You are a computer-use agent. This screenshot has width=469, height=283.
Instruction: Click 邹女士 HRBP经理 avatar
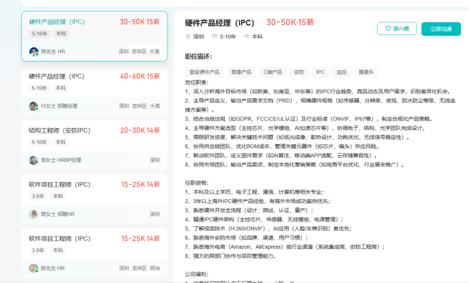[x=34, y=160]
